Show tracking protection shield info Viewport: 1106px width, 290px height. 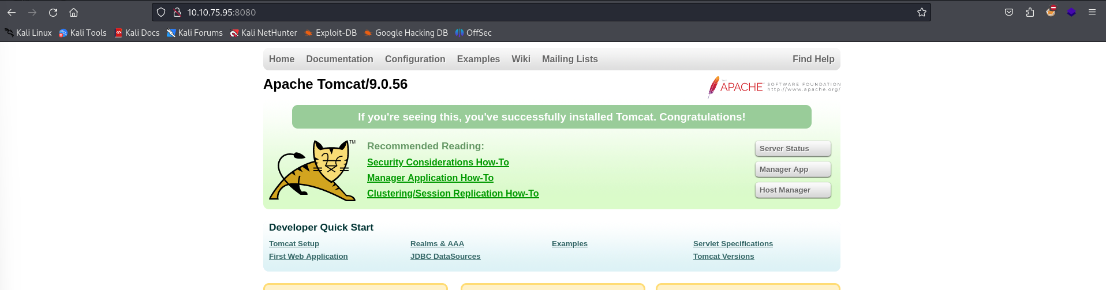point(162,12)
